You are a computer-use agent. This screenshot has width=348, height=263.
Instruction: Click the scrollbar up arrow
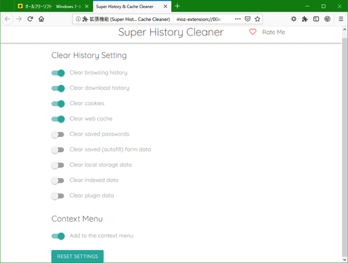point(344,30)
